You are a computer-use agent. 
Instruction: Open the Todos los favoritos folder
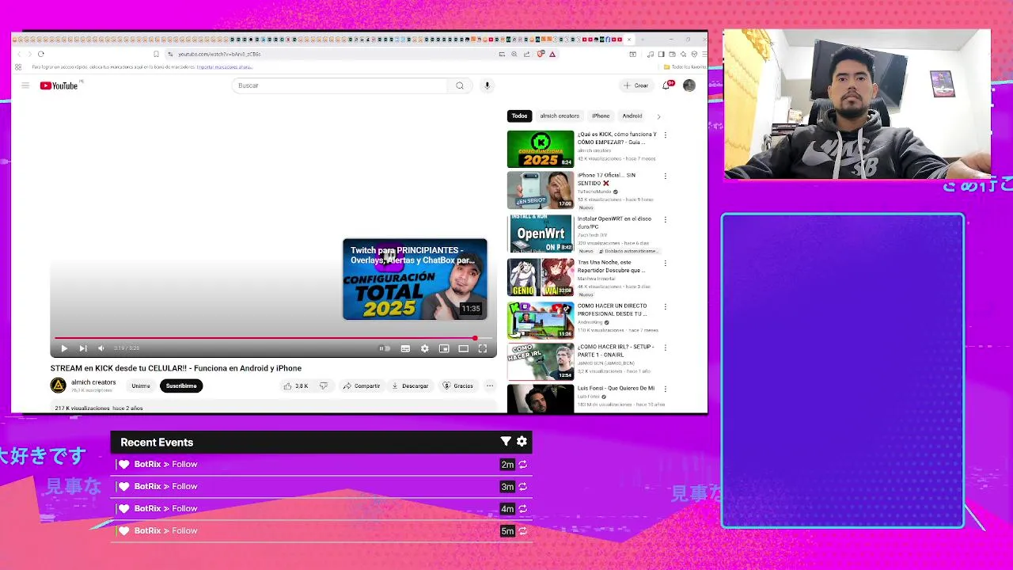pyautogui.click(x=685, y=67)
